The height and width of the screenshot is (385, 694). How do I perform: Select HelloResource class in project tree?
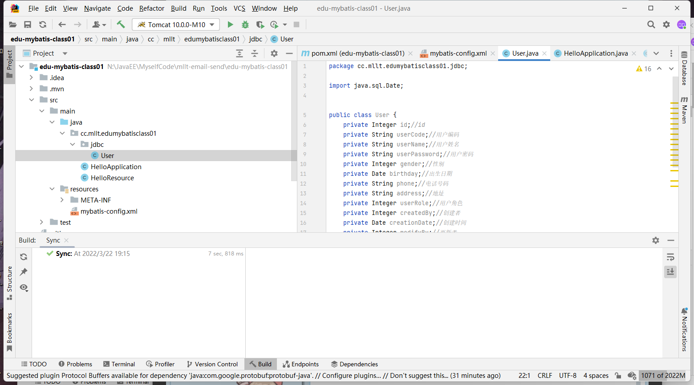point(112,178)
